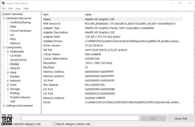Screen dimensions: 195x127
Task: Select Storage tree item
Action: click(x=15, y=89)
